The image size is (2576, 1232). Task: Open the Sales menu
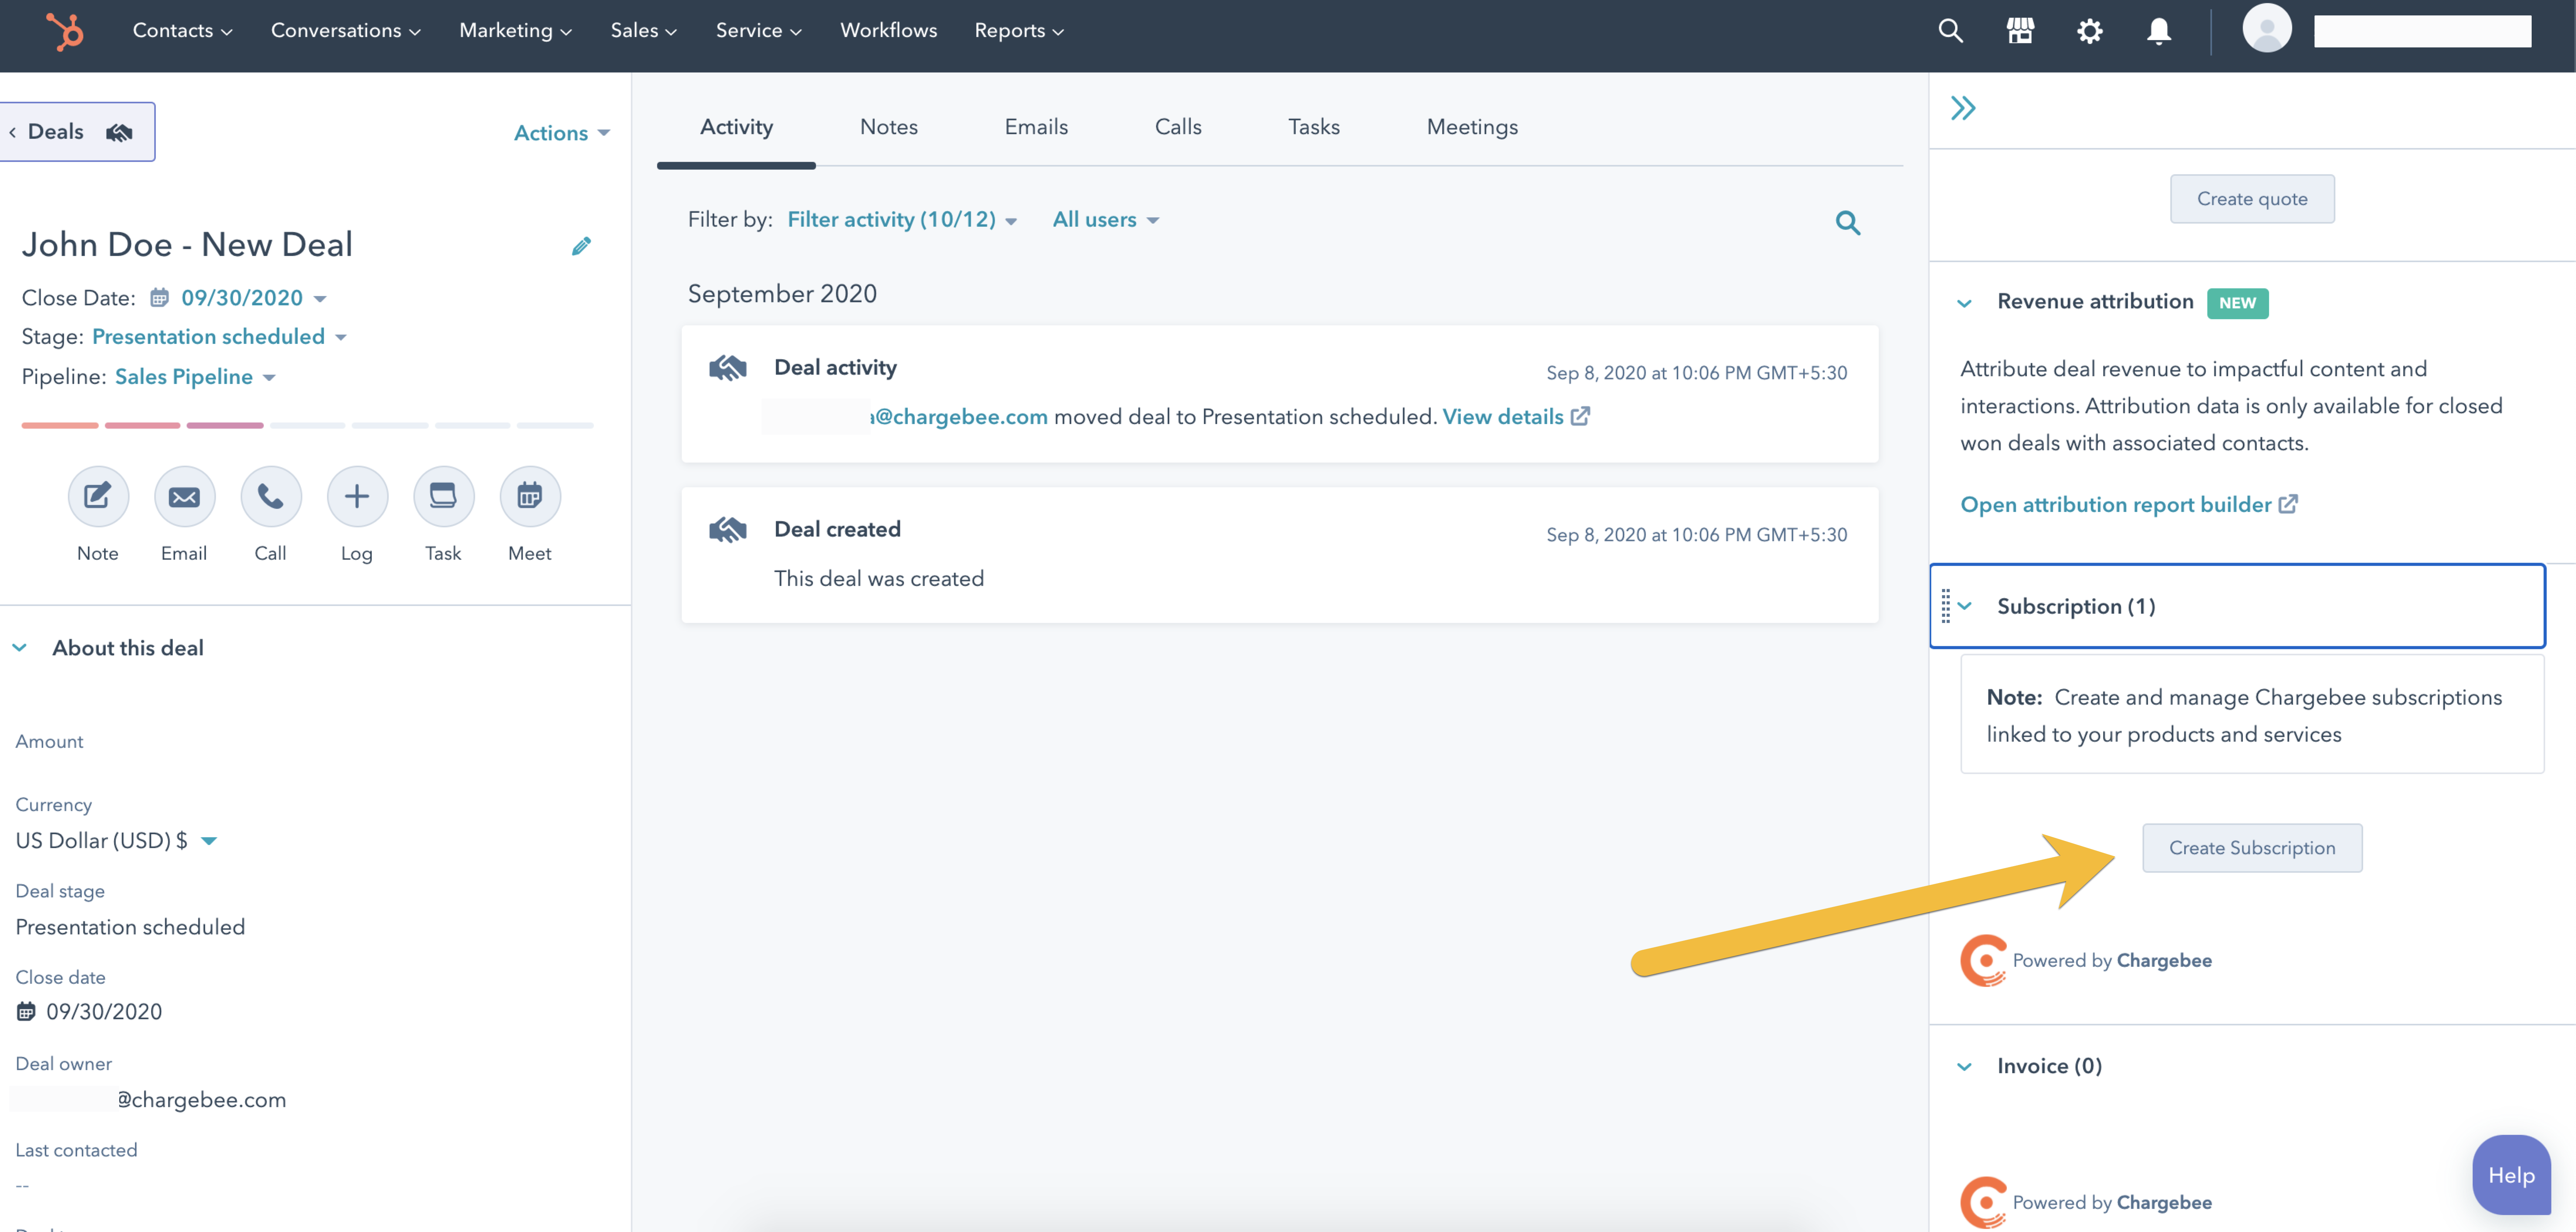[x=643, y=30]
